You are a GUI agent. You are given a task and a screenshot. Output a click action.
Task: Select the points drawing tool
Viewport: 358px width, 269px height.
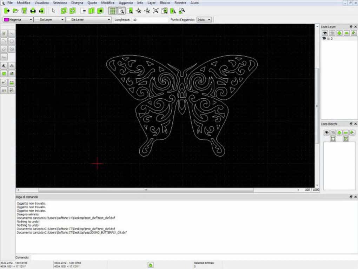pyautogui.click(x=4, y=33)
